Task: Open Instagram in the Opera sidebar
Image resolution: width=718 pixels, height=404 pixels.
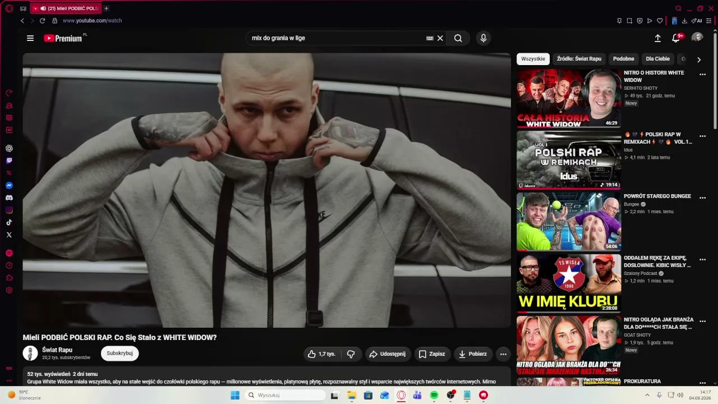Action: [9, 210]
